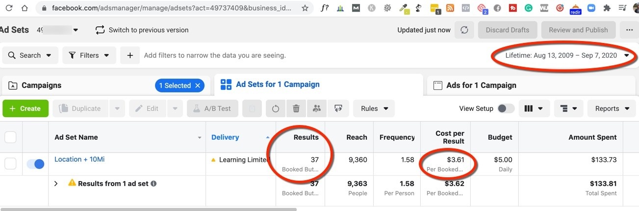Click the export/import arrows icon

(x=338, y=108)
